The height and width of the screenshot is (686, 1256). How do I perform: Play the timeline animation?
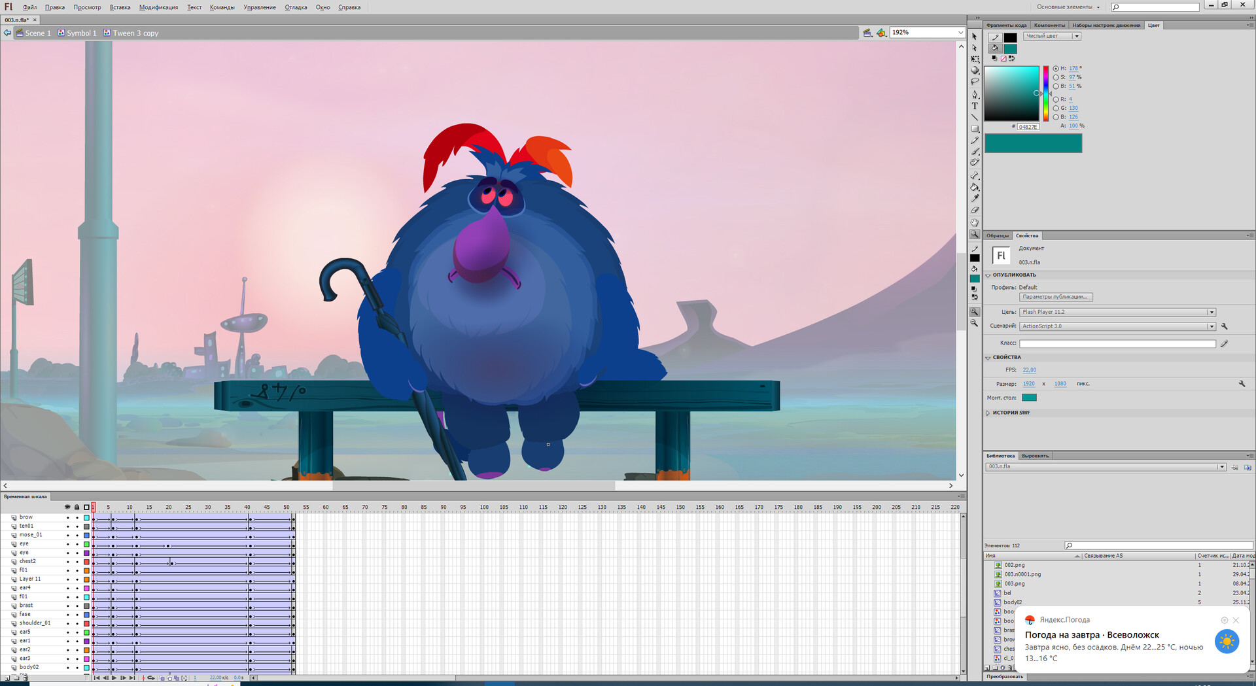[x=114, y=677]
